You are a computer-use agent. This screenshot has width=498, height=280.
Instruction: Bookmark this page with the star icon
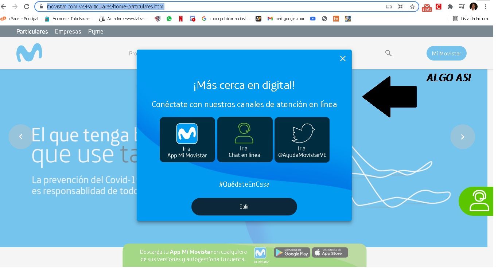(412, 7)
